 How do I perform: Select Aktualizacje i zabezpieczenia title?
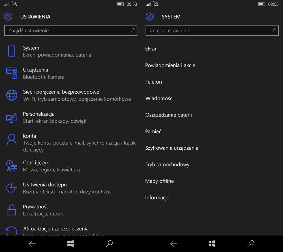coord(56,229)
